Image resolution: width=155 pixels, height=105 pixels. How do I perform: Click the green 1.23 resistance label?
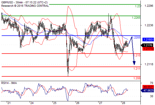(138, 6)
